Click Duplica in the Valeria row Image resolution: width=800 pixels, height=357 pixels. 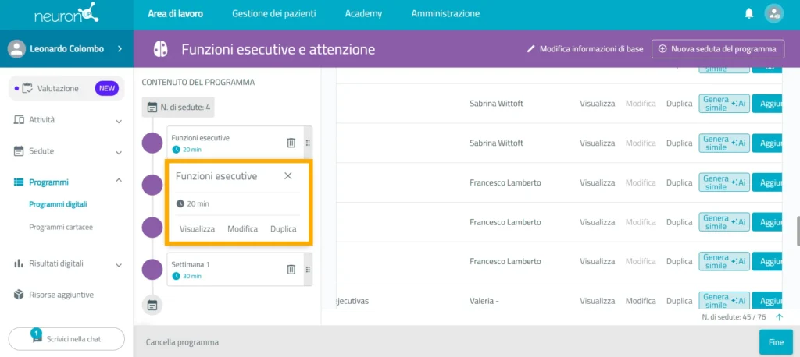click(x=679, y=301)
